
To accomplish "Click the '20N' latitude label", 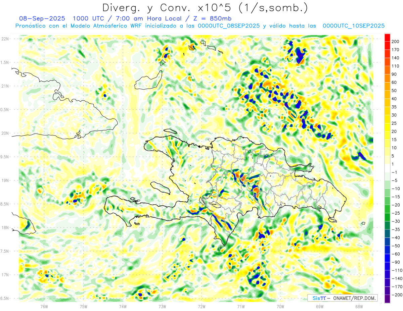I will click(x=5, y=133).
